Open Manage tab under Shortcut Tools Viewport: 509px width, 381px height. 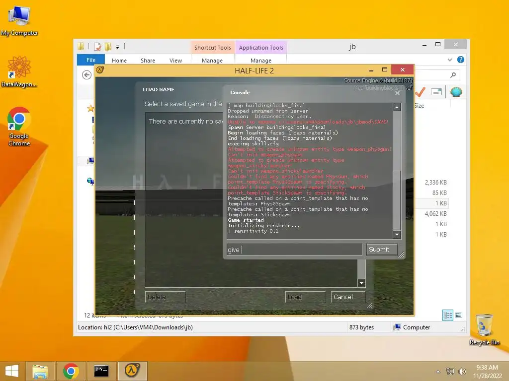[212, 60]
